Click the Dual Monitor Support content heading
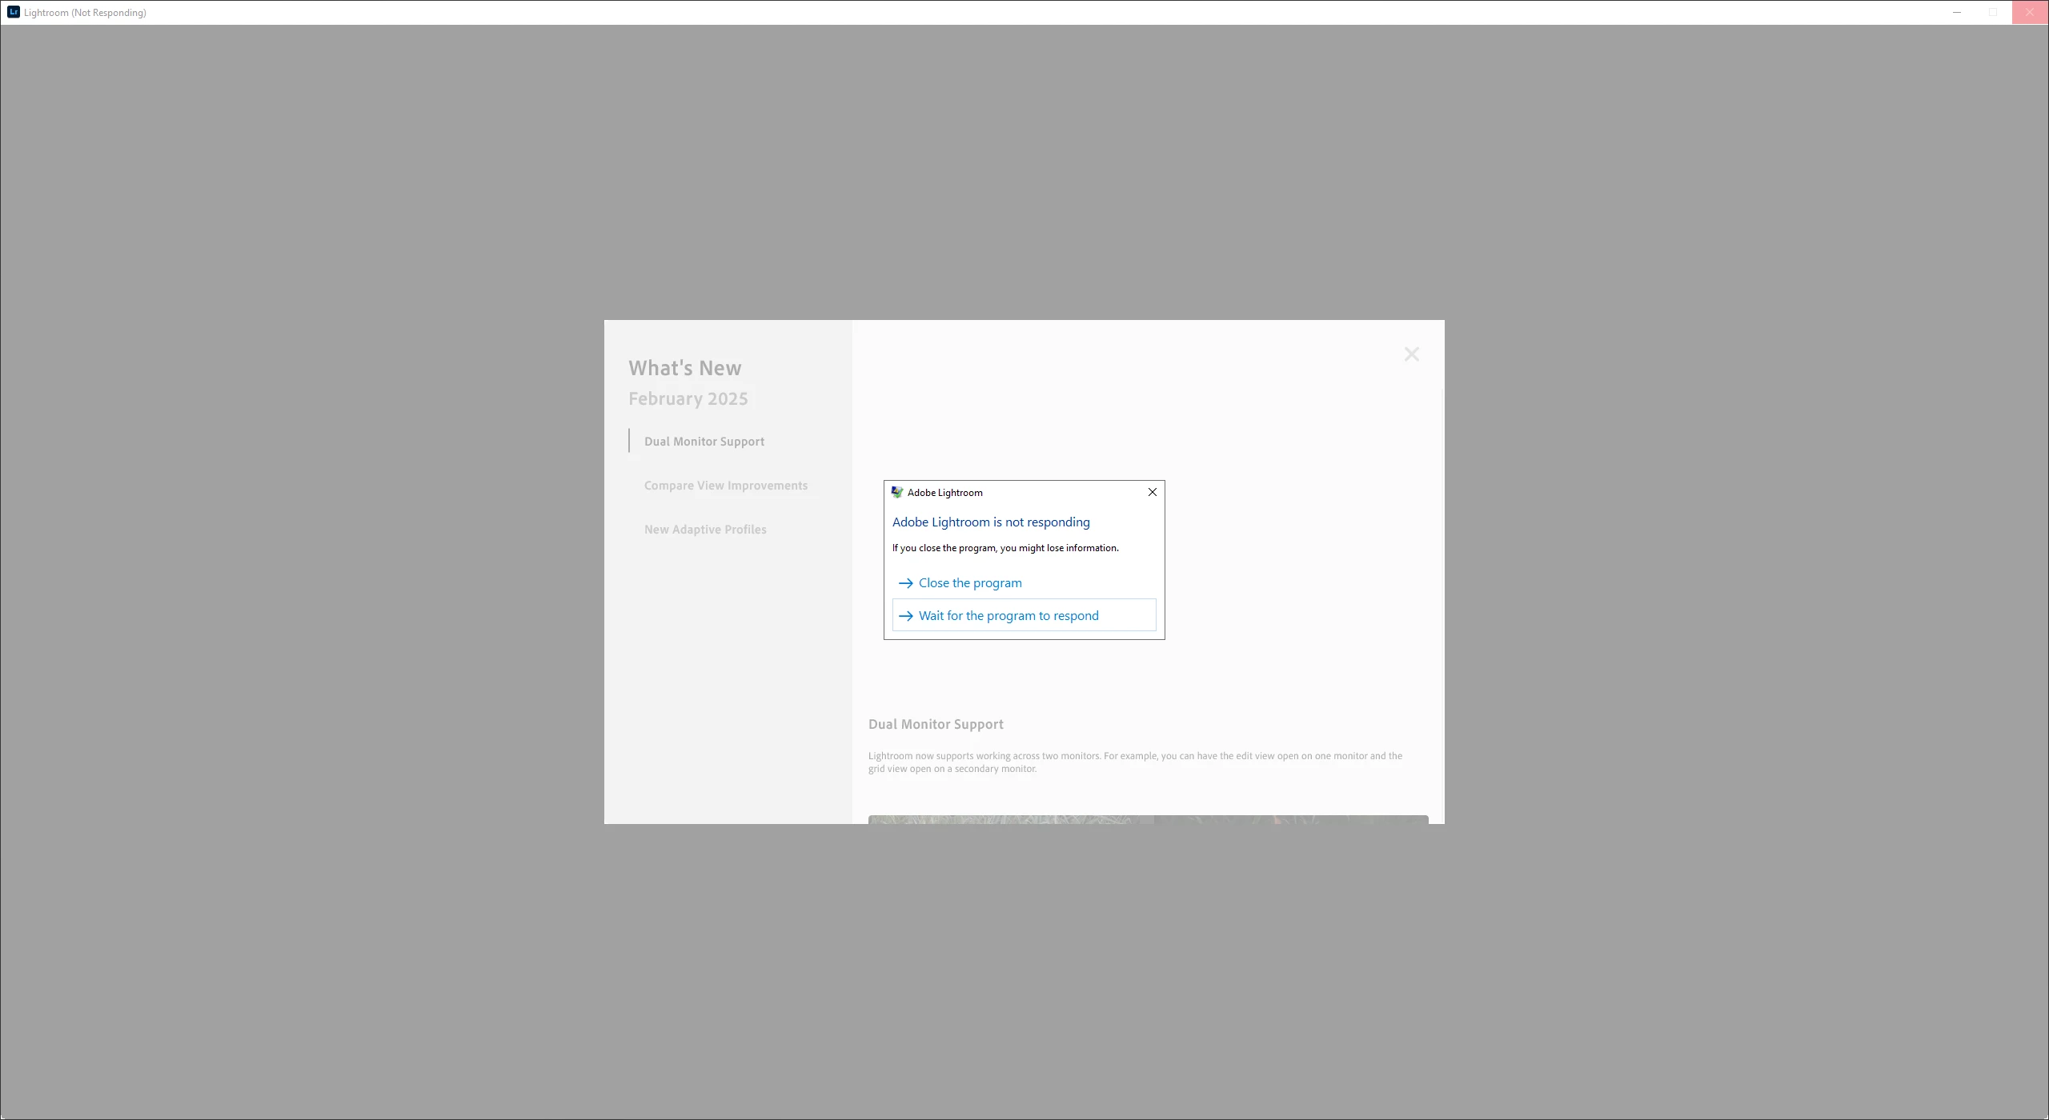The image size is (2049, 1120). click(x=935, y=724)
